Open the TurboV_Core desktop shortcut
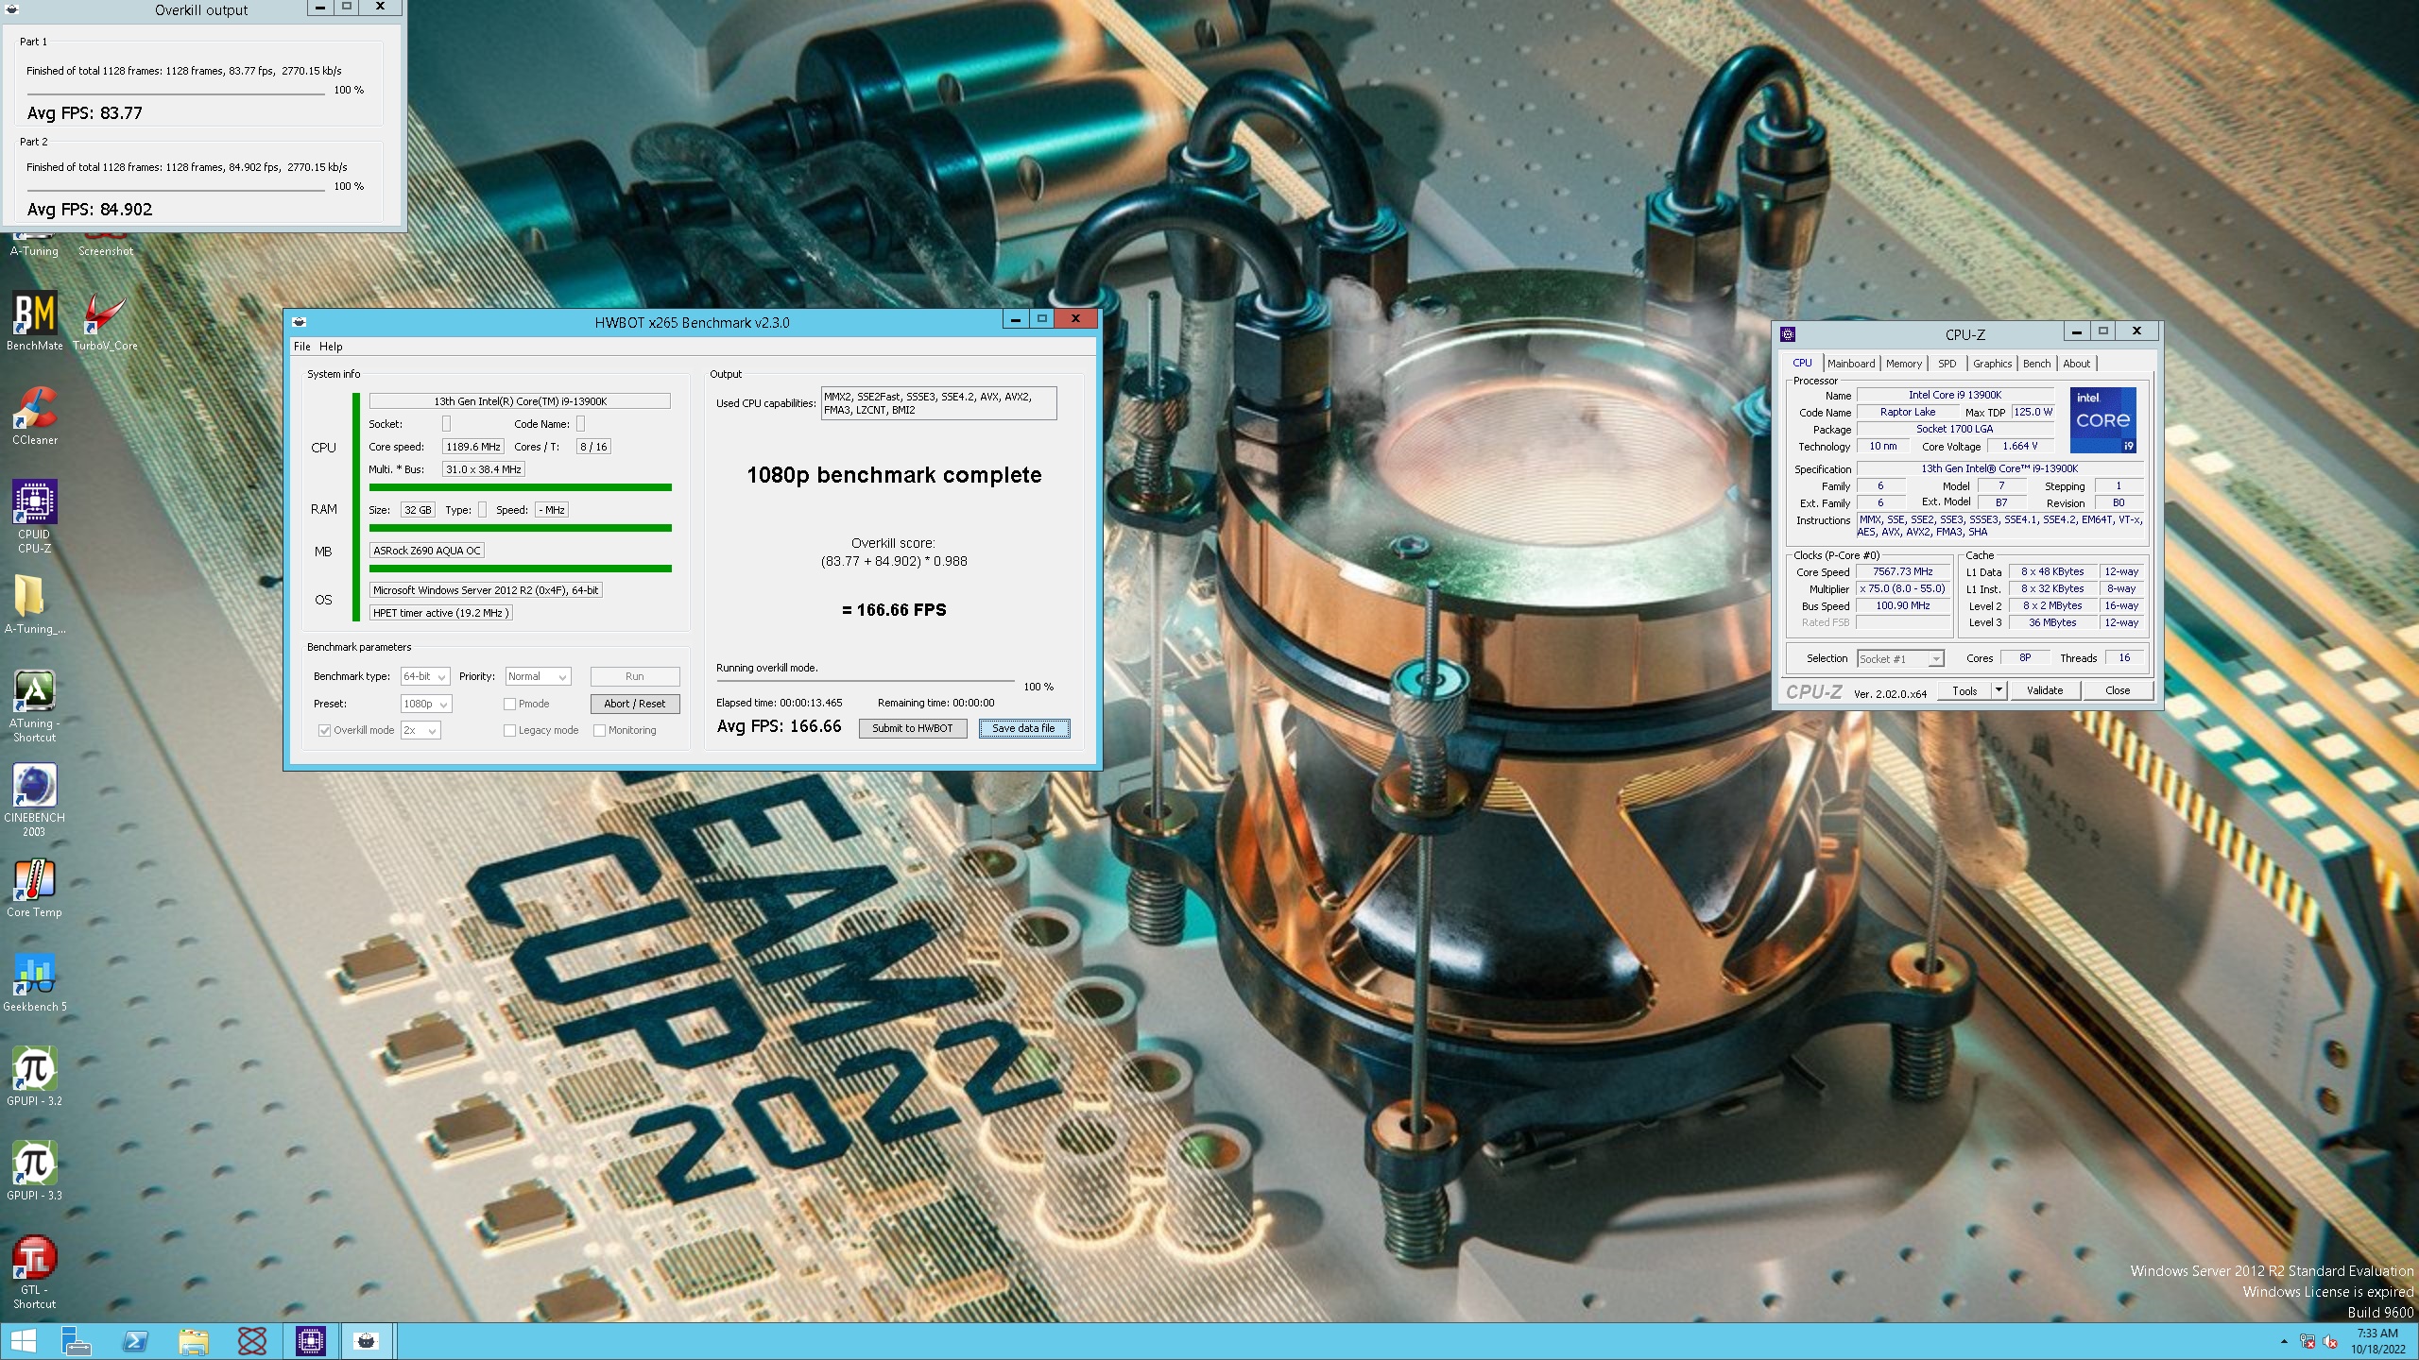 click(x=105, y=321)
